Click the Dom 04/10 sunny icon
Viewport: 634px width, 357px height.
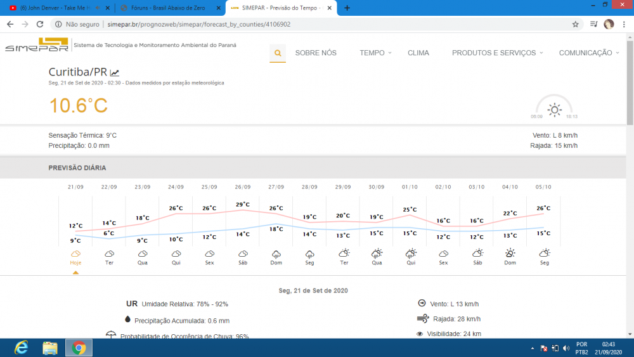click(510, 253)
